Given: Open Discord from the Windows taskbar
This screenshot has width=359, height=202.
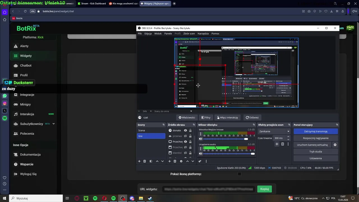Looking at the screenshot, I should click(132, 198).
